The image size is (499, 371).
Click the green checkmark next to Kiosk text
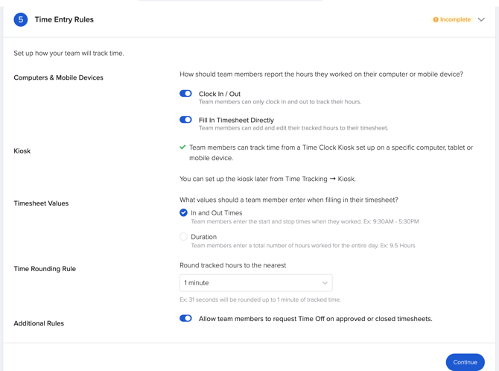pos(182,148)
